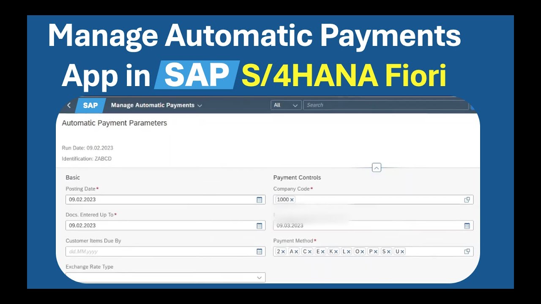The height and width of the screenshot is (304, 541).
Task: Click the Payment Controls section heading
Action: pos(297,178)
